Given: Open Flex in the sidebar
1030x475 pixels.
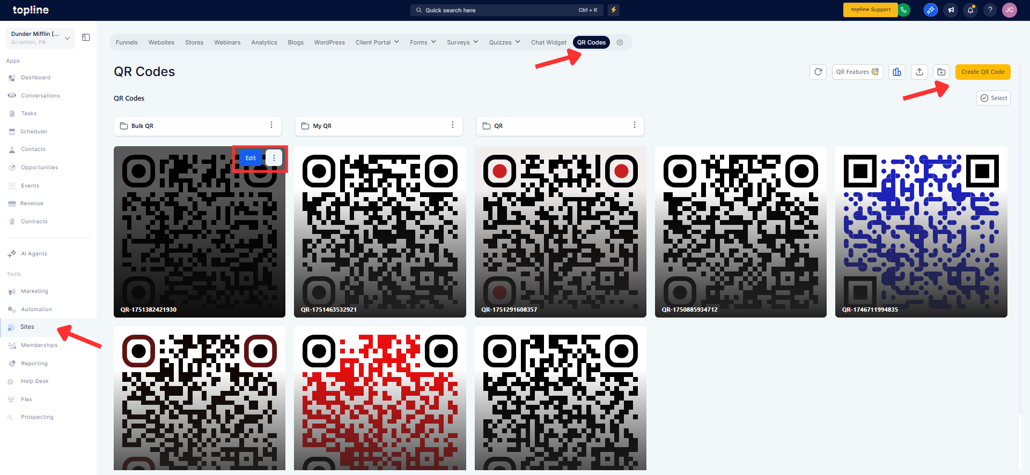Looking at the screenshot, I should tap(26, 399).
